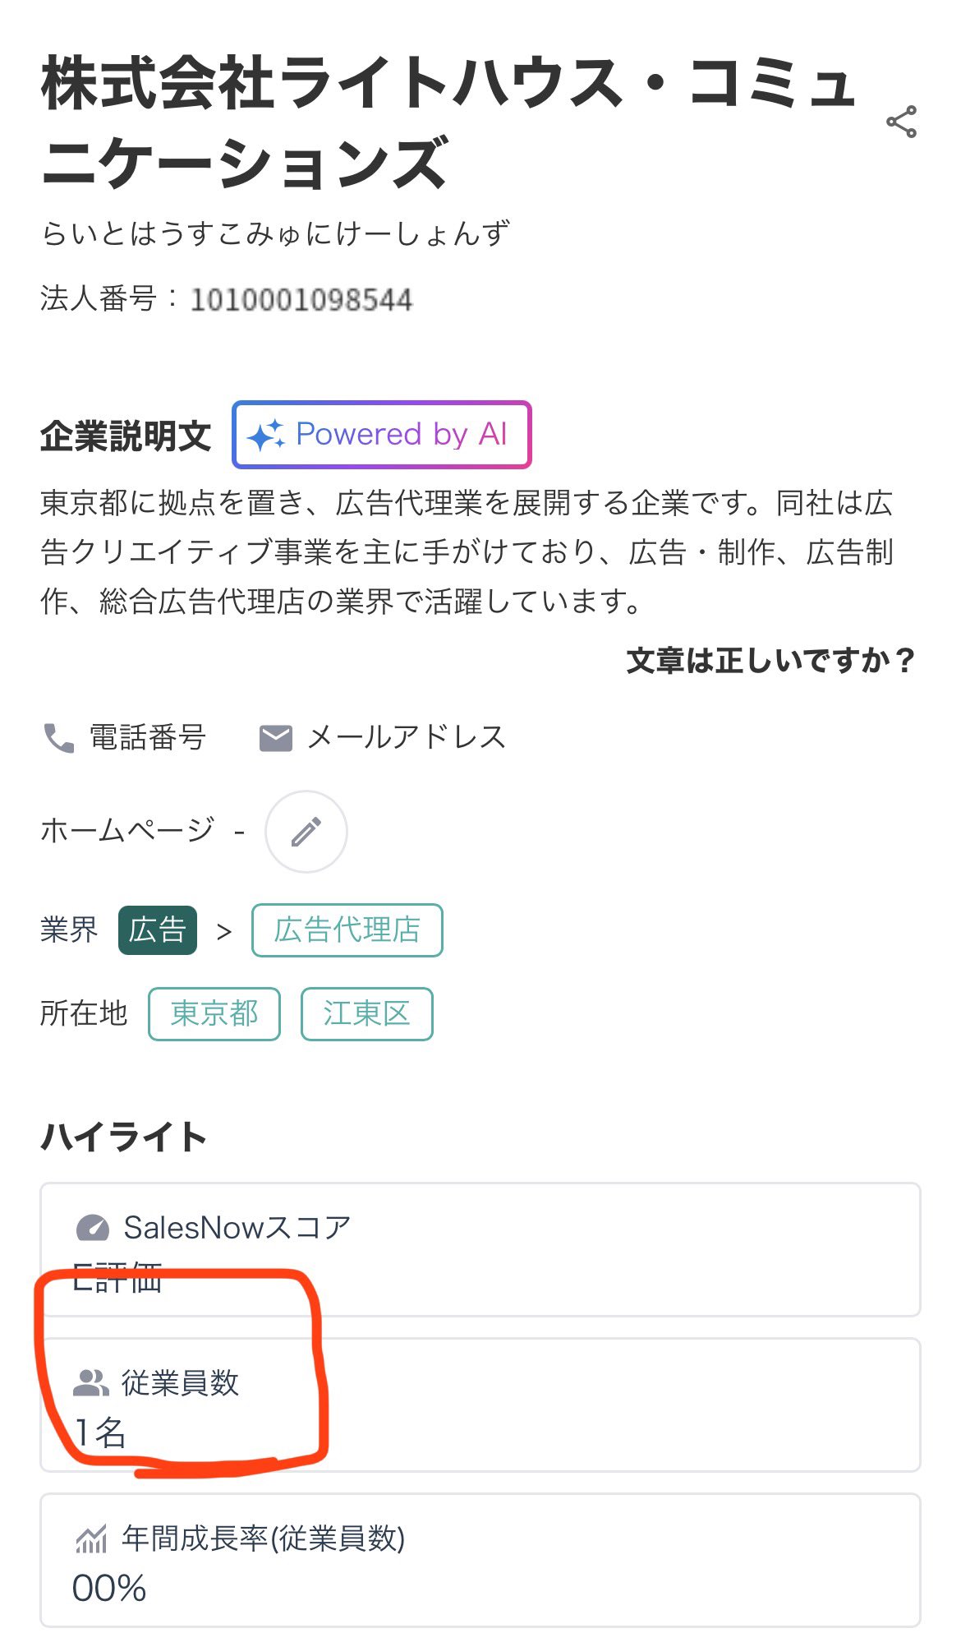Tap the envelope mail icon
Viewport: 961px width, 1633px height.
point(276,738)
